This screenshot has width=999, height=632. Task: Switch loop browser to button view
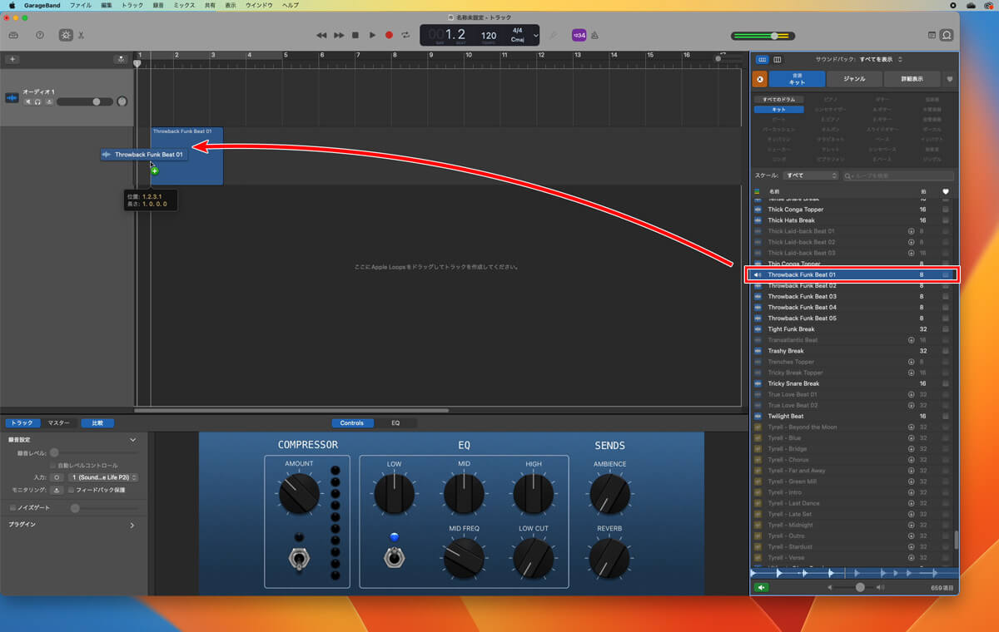tap(763, 59)
